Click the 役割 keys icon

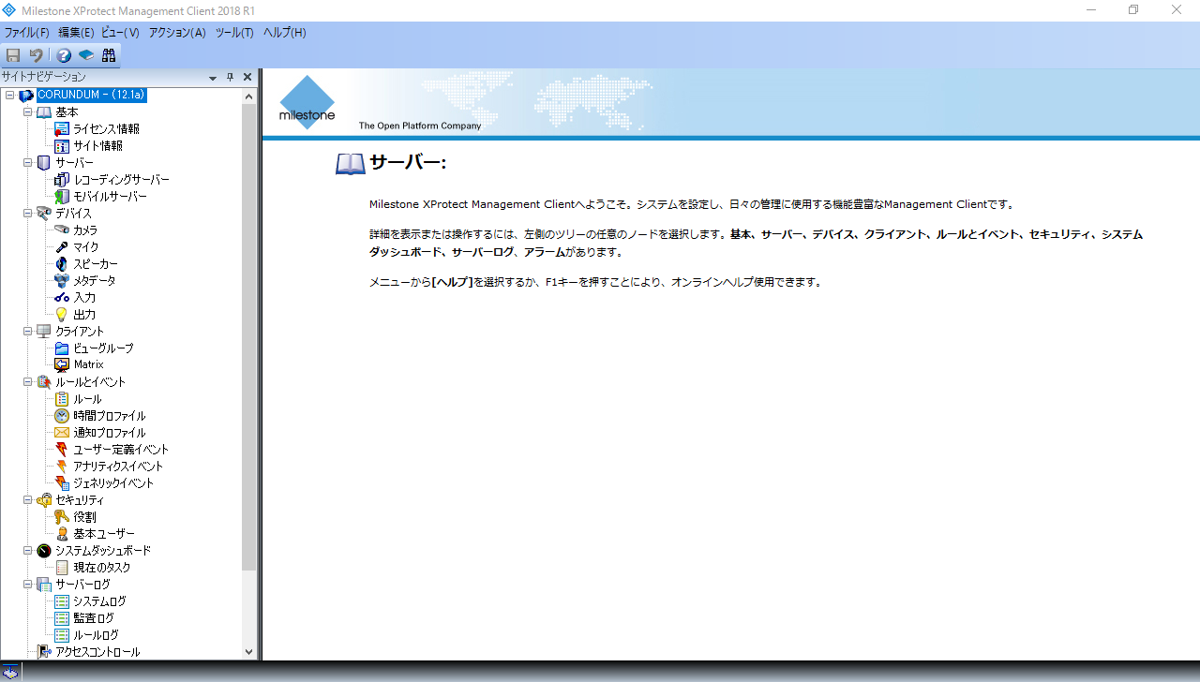click(x=62, y=517)
